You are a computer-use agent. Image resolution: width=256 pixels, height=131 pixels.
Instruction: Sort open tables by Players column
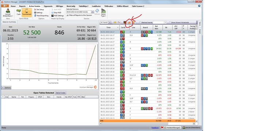pos(31,97)
